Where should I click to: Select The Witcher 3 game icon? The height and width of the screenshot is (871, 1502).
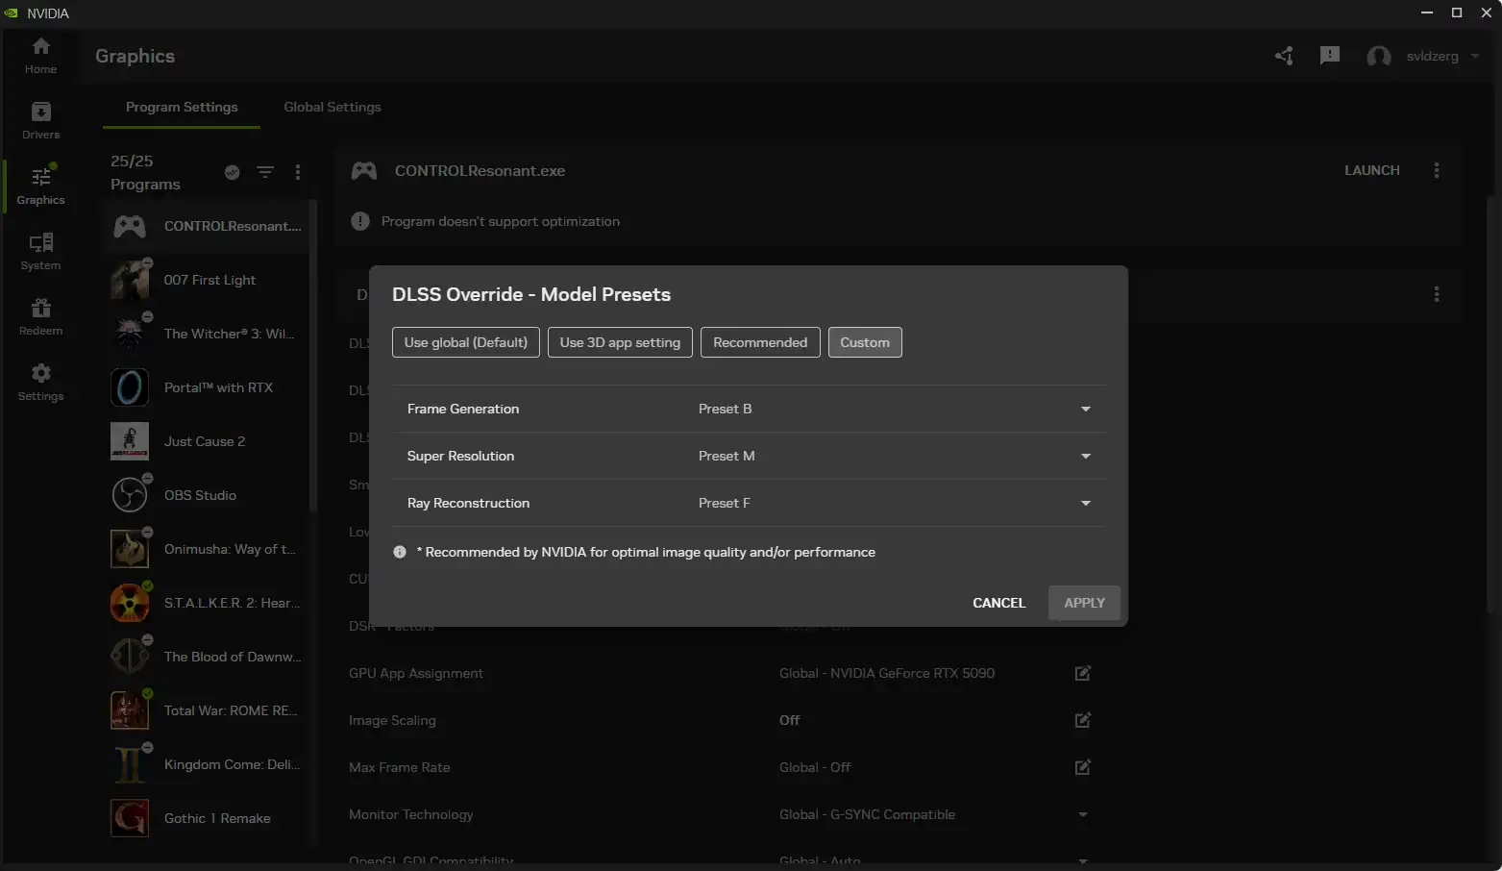pos(130,334)
